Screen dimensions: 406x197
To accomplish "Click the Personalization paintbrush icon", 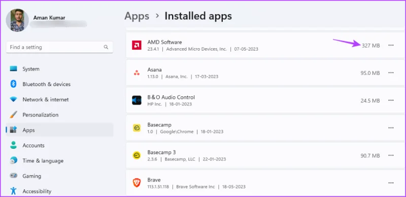I will pos(14,114).
